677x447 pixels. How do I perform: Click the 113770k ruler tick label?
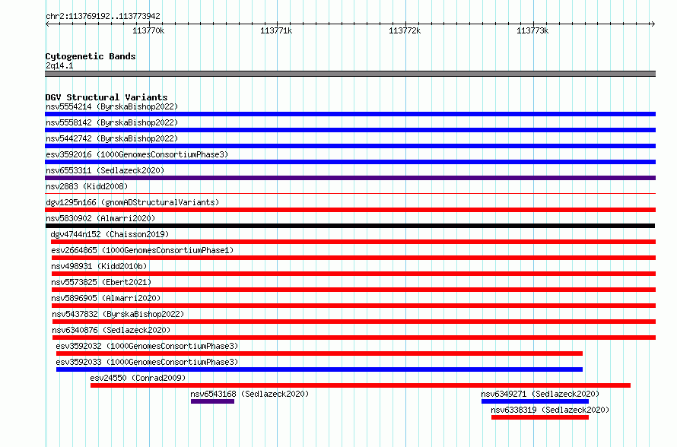148,30
